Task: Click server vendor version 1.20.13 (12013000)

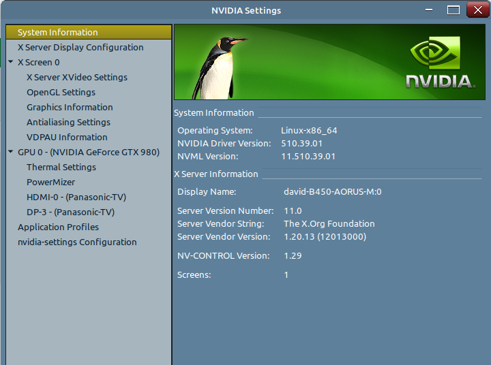Action: click(325, 237)
